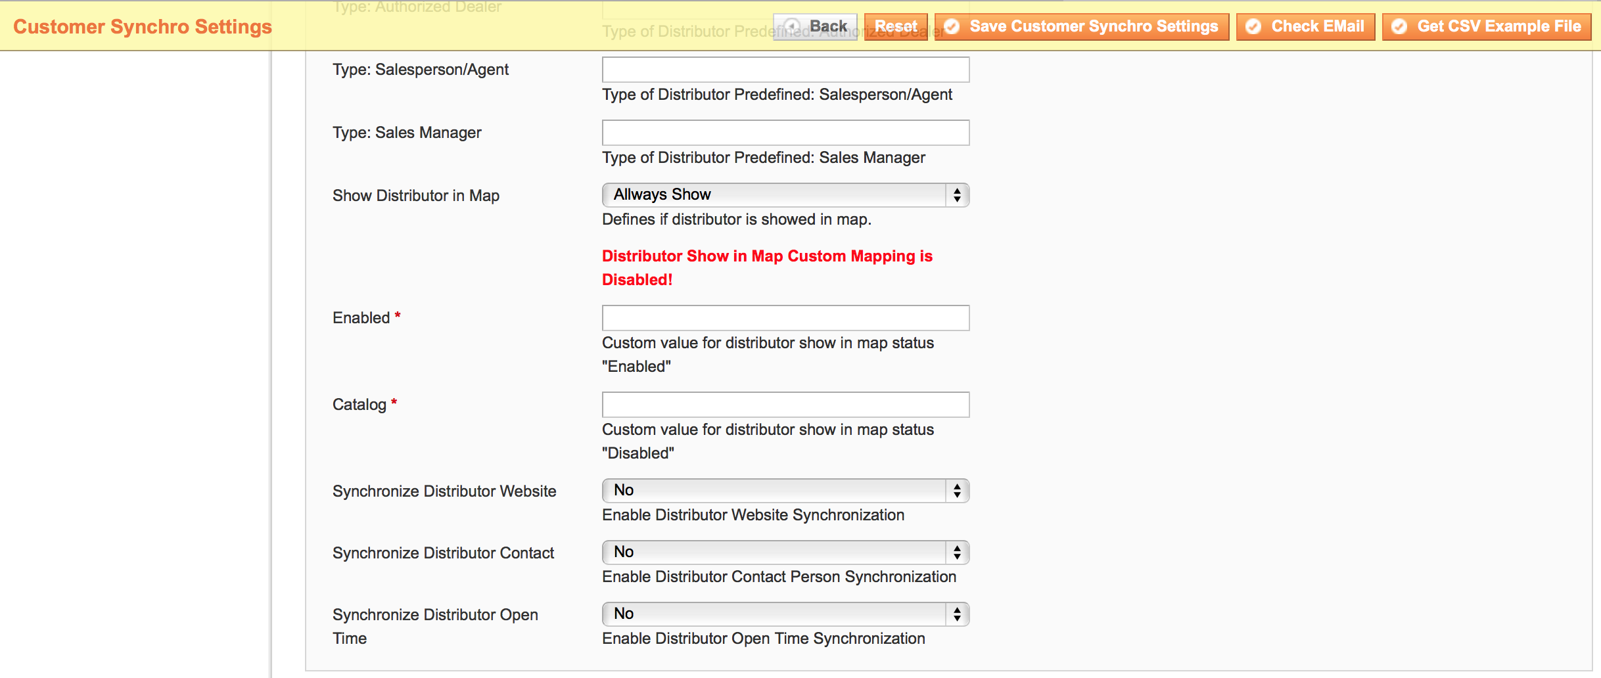Click the 'Synchronize Distributor Contact' label

pos(444,553)
